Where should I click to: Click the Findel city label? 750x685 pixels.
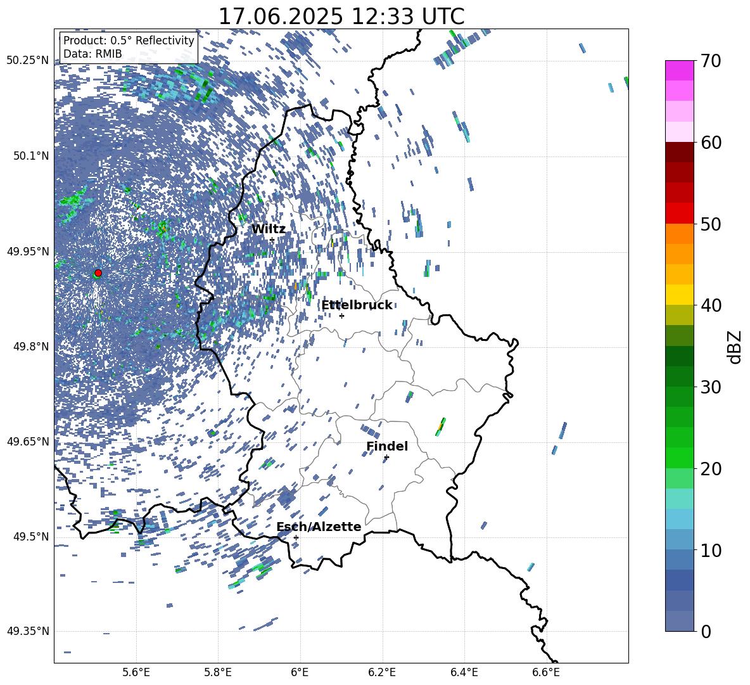[x=387, y=446]
